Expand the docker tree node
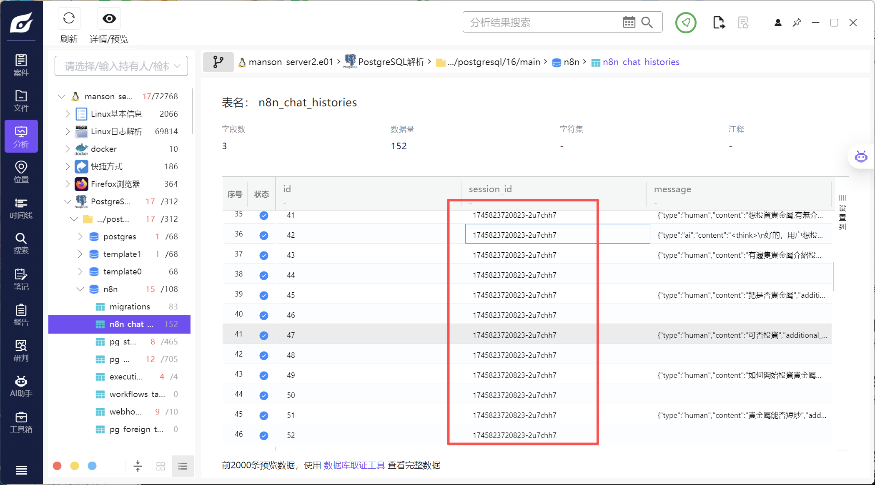Screen dimensions: 875x485 (68, 149)
